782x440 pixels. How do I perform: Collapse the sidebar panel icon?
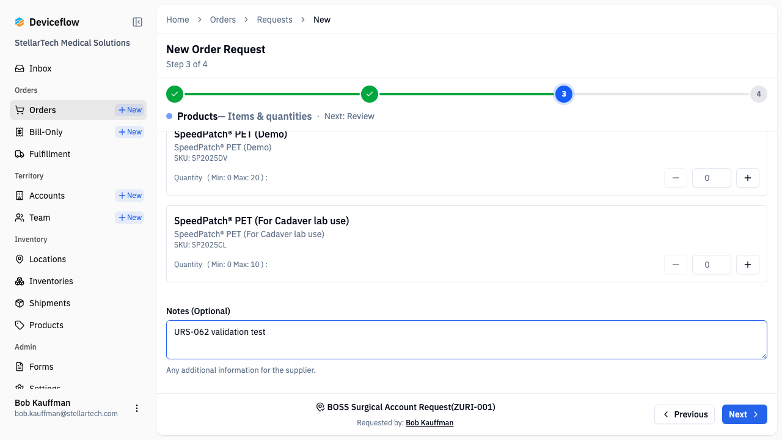pyautogui.click(x=137, y=22)
